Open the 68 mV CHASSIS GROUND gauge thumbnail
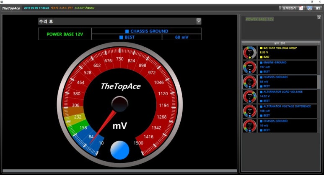 [x=250, y=82]
